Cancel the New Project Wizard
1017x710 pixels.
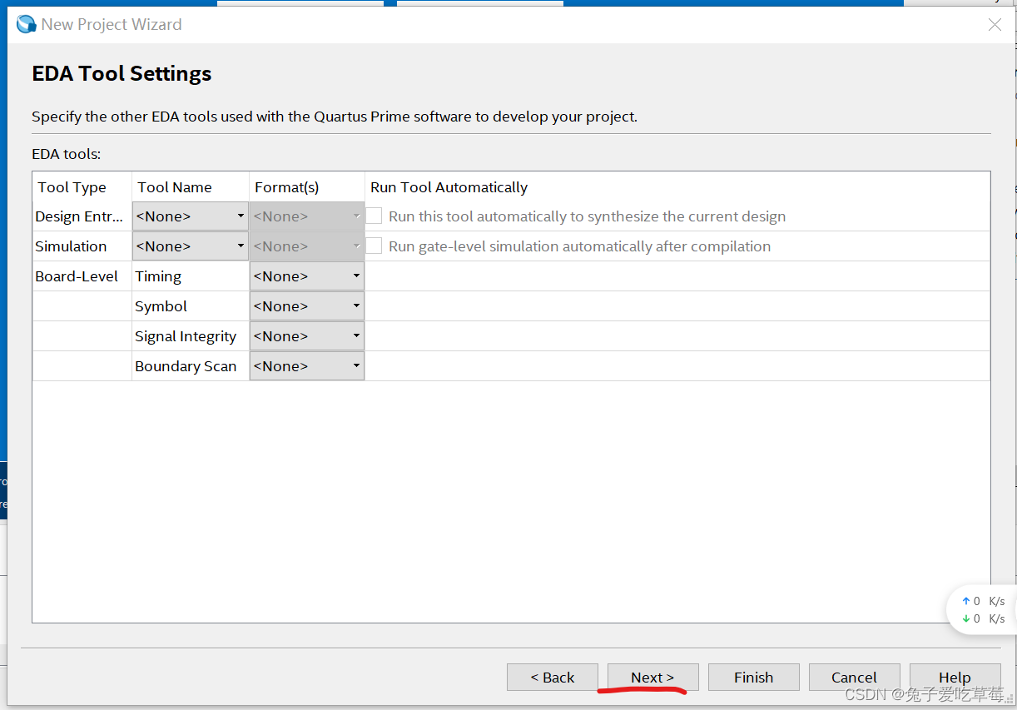[855, 677]
